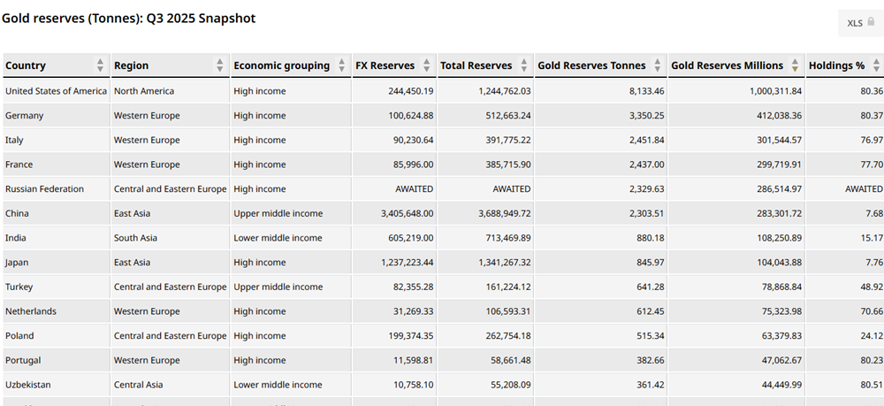Select the Russian Federation country cell
Screen dimensions: 884x406
[x=44, y=189]
